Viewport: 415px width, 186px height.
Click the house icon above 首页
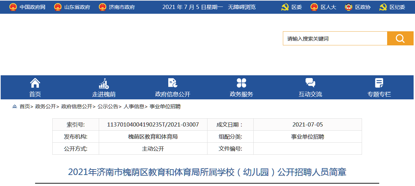(35, 83)
